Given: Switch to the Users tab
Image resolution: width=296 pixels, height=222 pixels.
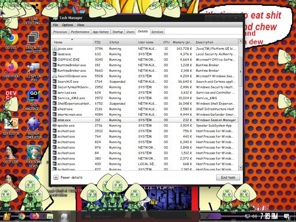Looking at the screenshot, I should pos(130,32).
